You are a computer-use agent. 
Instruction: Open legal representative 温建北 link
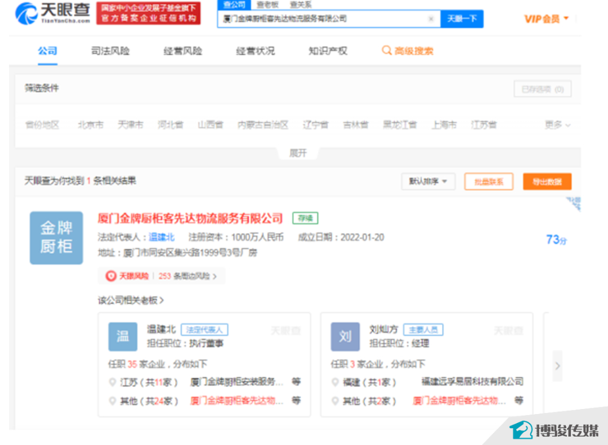tap(162, 237)
